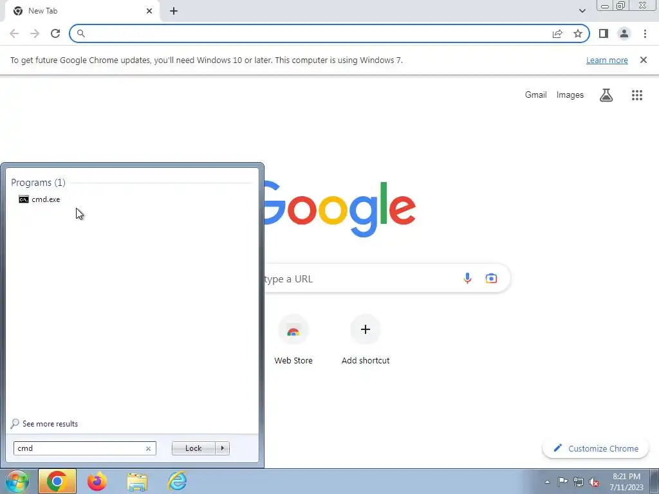Bookmark this tab with the star icon

pyautogui.click(x=578, y=33)
